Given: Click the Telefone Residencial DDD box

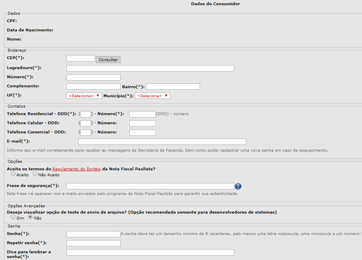Looking at the screenshot, I should coord(86,114).
